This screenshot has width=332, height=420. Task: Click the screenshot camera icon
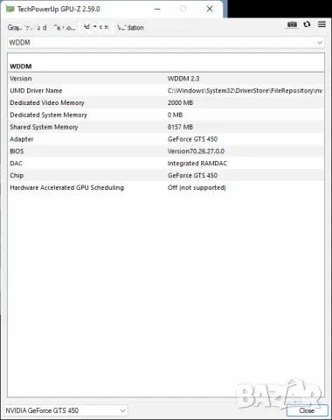pyautogui.click(x=292, y=24)
